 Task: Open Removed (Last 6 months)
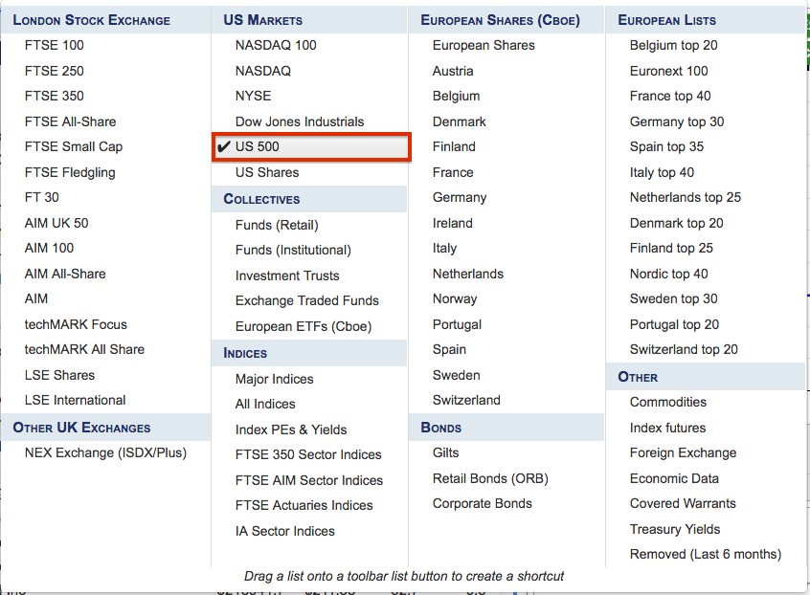(706, 554)
